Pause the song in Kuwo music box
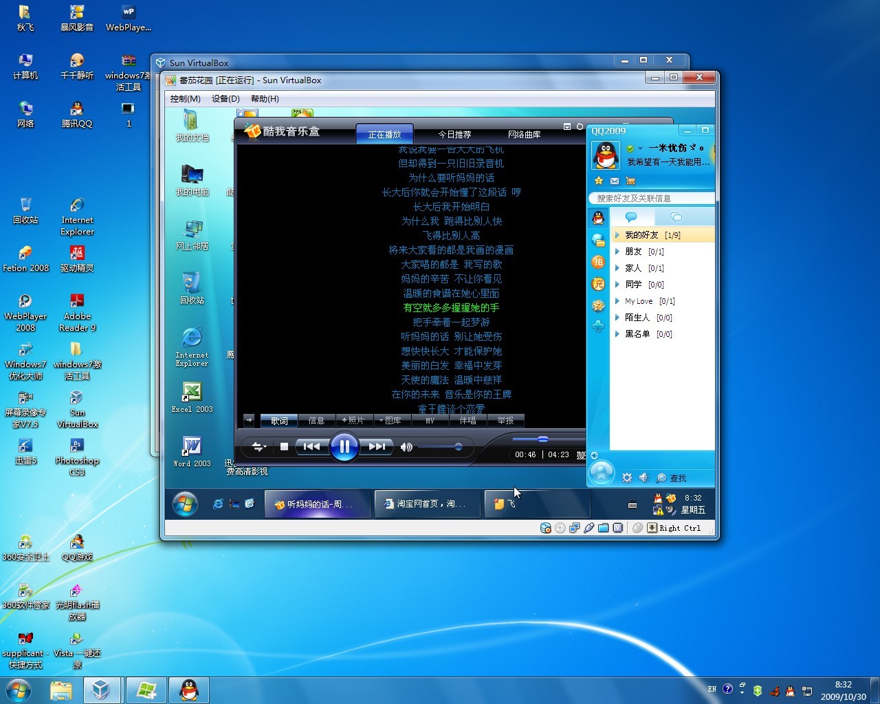Viewport: 880px width, 704px height. pos(344,447)
